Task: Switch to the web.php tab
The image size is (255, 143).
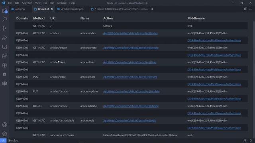Action: [20, 9]
